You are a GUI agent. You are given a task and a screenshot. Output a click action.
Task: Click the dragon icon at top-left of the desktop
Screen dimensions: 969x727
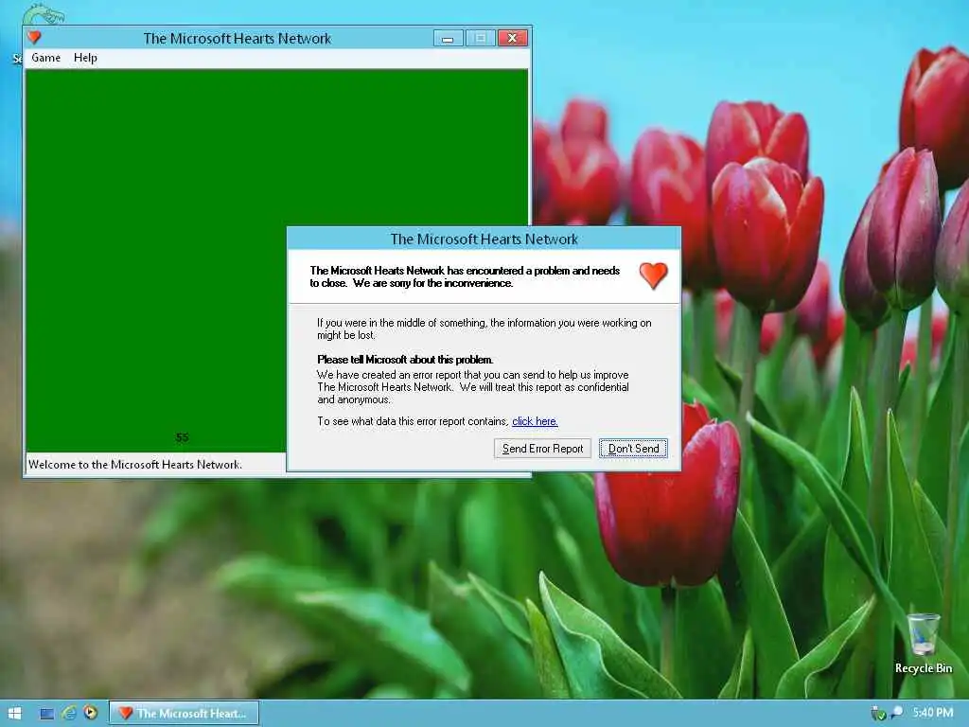tap(44, 13)
